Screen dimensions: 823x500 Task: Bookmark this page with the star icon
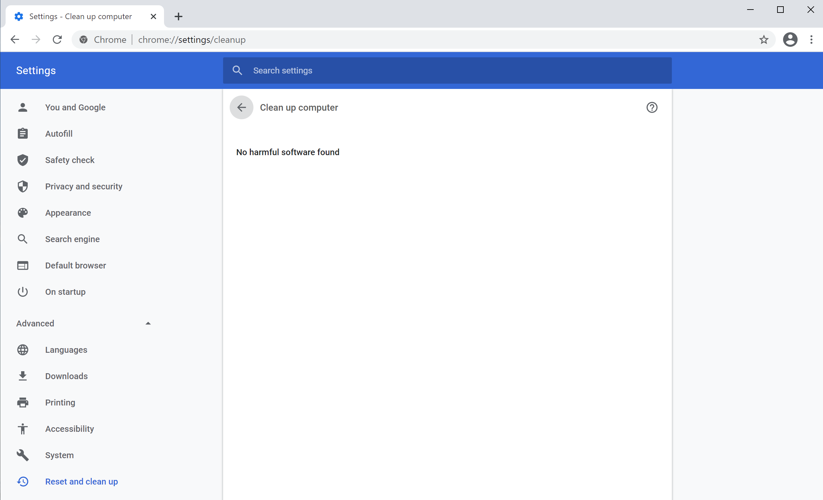[x=764, y=39]
